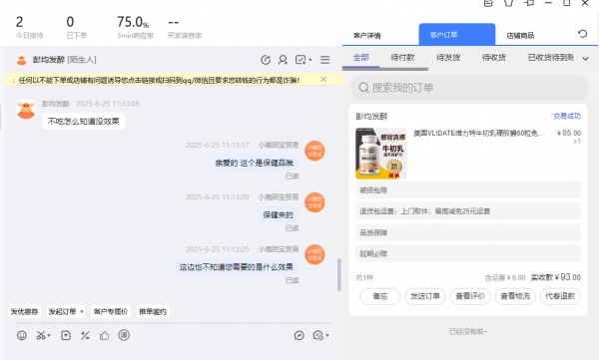Click the mark-conversation checkbox icon
The height and width of the screenshot is (360, 599).
click(300, 60)
